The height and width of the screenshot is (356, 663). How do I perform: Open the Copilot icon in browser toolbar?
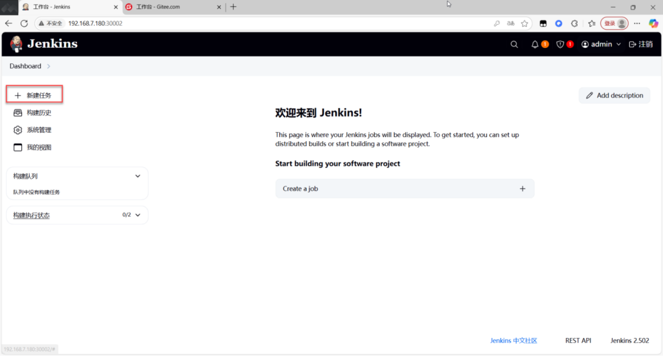pos(653,23)
